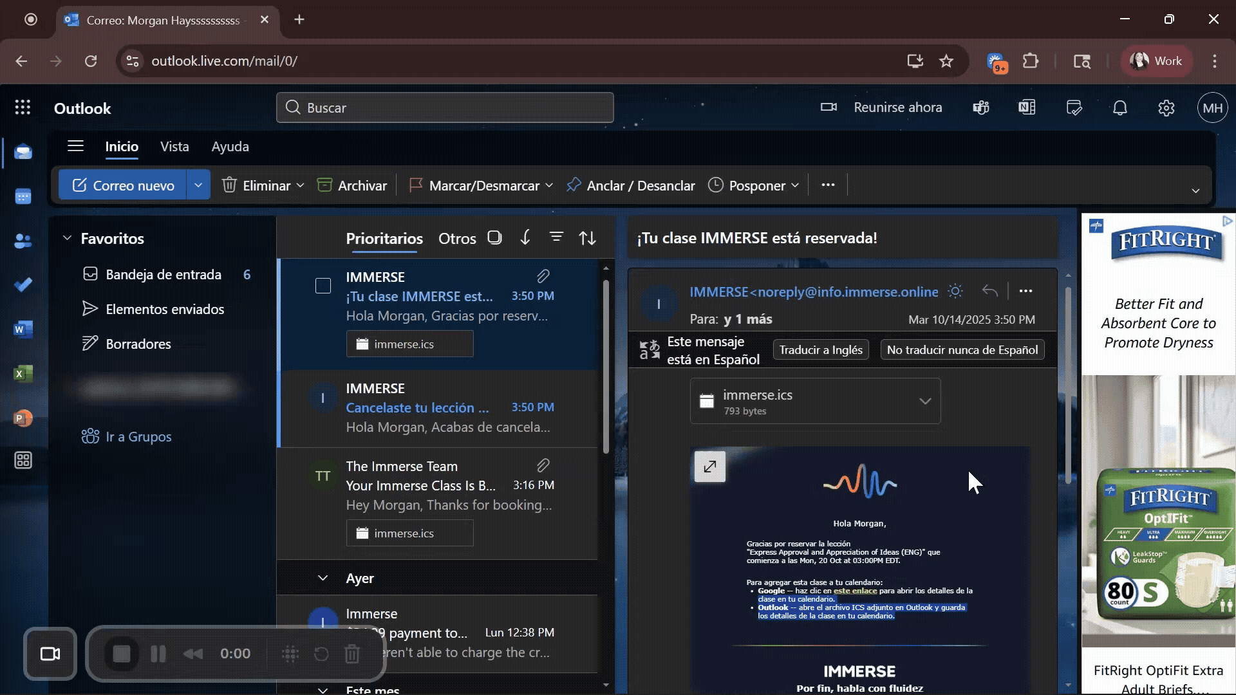Open Outlook settings gear icon
1236x695 pixels.
tap(1166, 108)
